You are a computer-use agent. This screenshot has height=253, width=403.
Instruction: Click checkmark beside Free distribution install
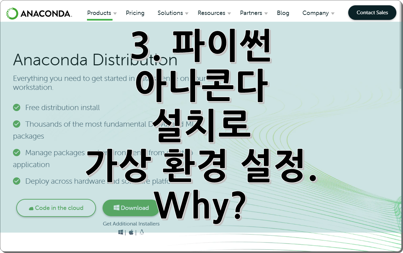pyautogui.click(x=17, y=107)
